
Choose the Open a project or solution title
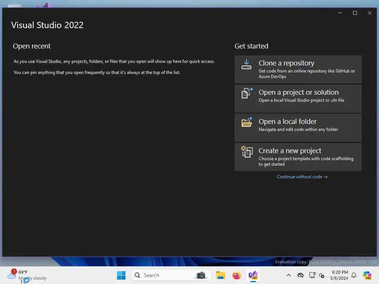(x=299, y=92)
